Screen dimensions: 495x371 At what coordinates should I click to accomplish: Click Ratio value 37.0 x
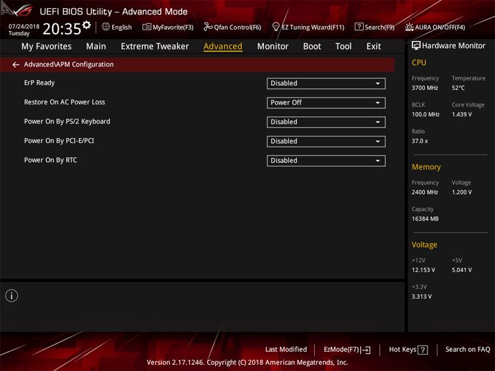point(419,141)
